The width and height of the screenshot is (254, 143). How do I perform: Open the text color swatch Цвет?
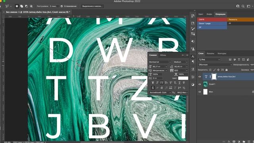pyautogui.click(x=183, y=78)
